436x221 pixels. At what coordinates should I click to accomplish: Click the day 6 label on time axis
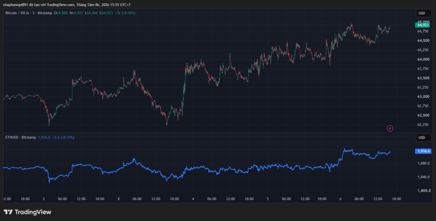(x=340, y=199)
